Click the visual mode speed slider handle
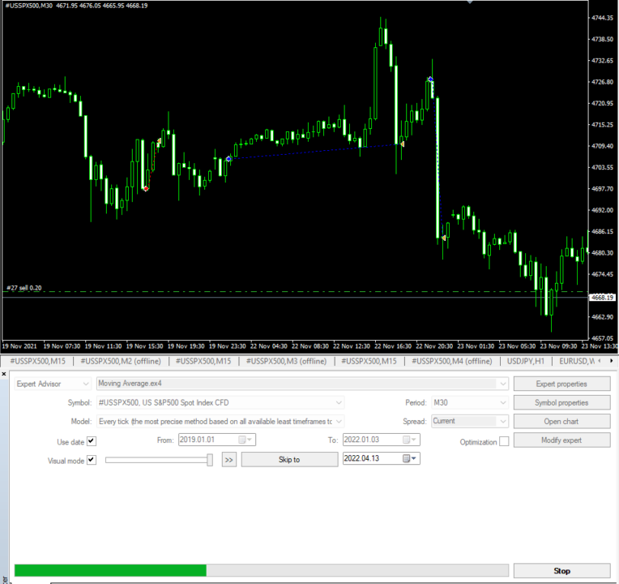Viewport: 619px width, 584px height. 210,460
